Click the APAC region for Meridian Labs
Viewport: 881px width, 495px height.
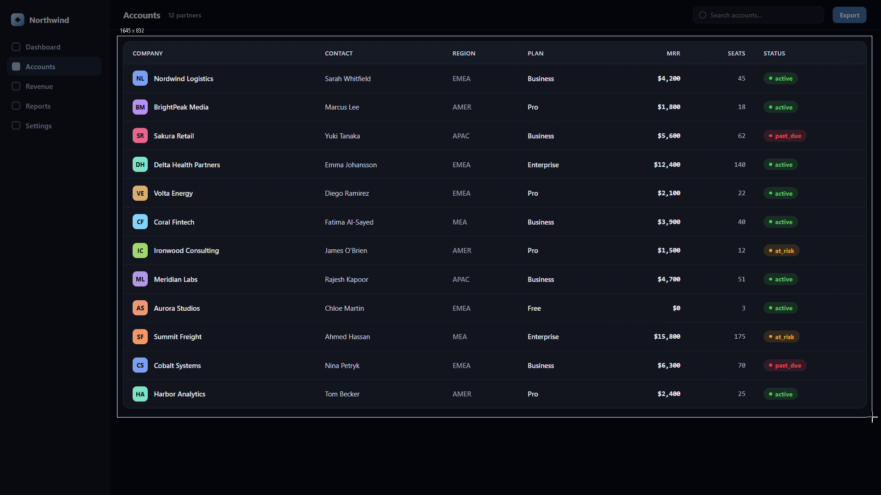[461, 280]
